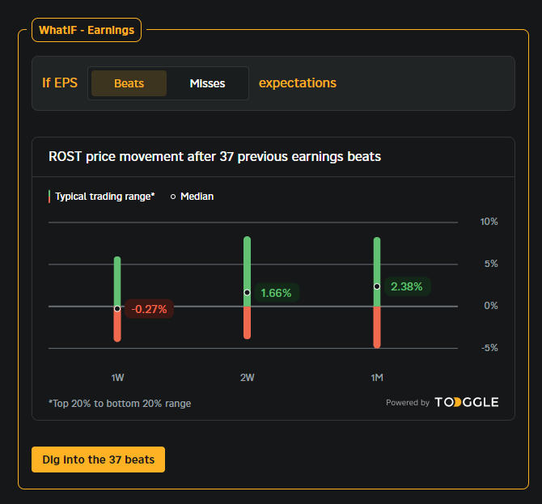Click the 1M green upper range bar
This screenshot has width=542, height=504.
tap(377, 271)
